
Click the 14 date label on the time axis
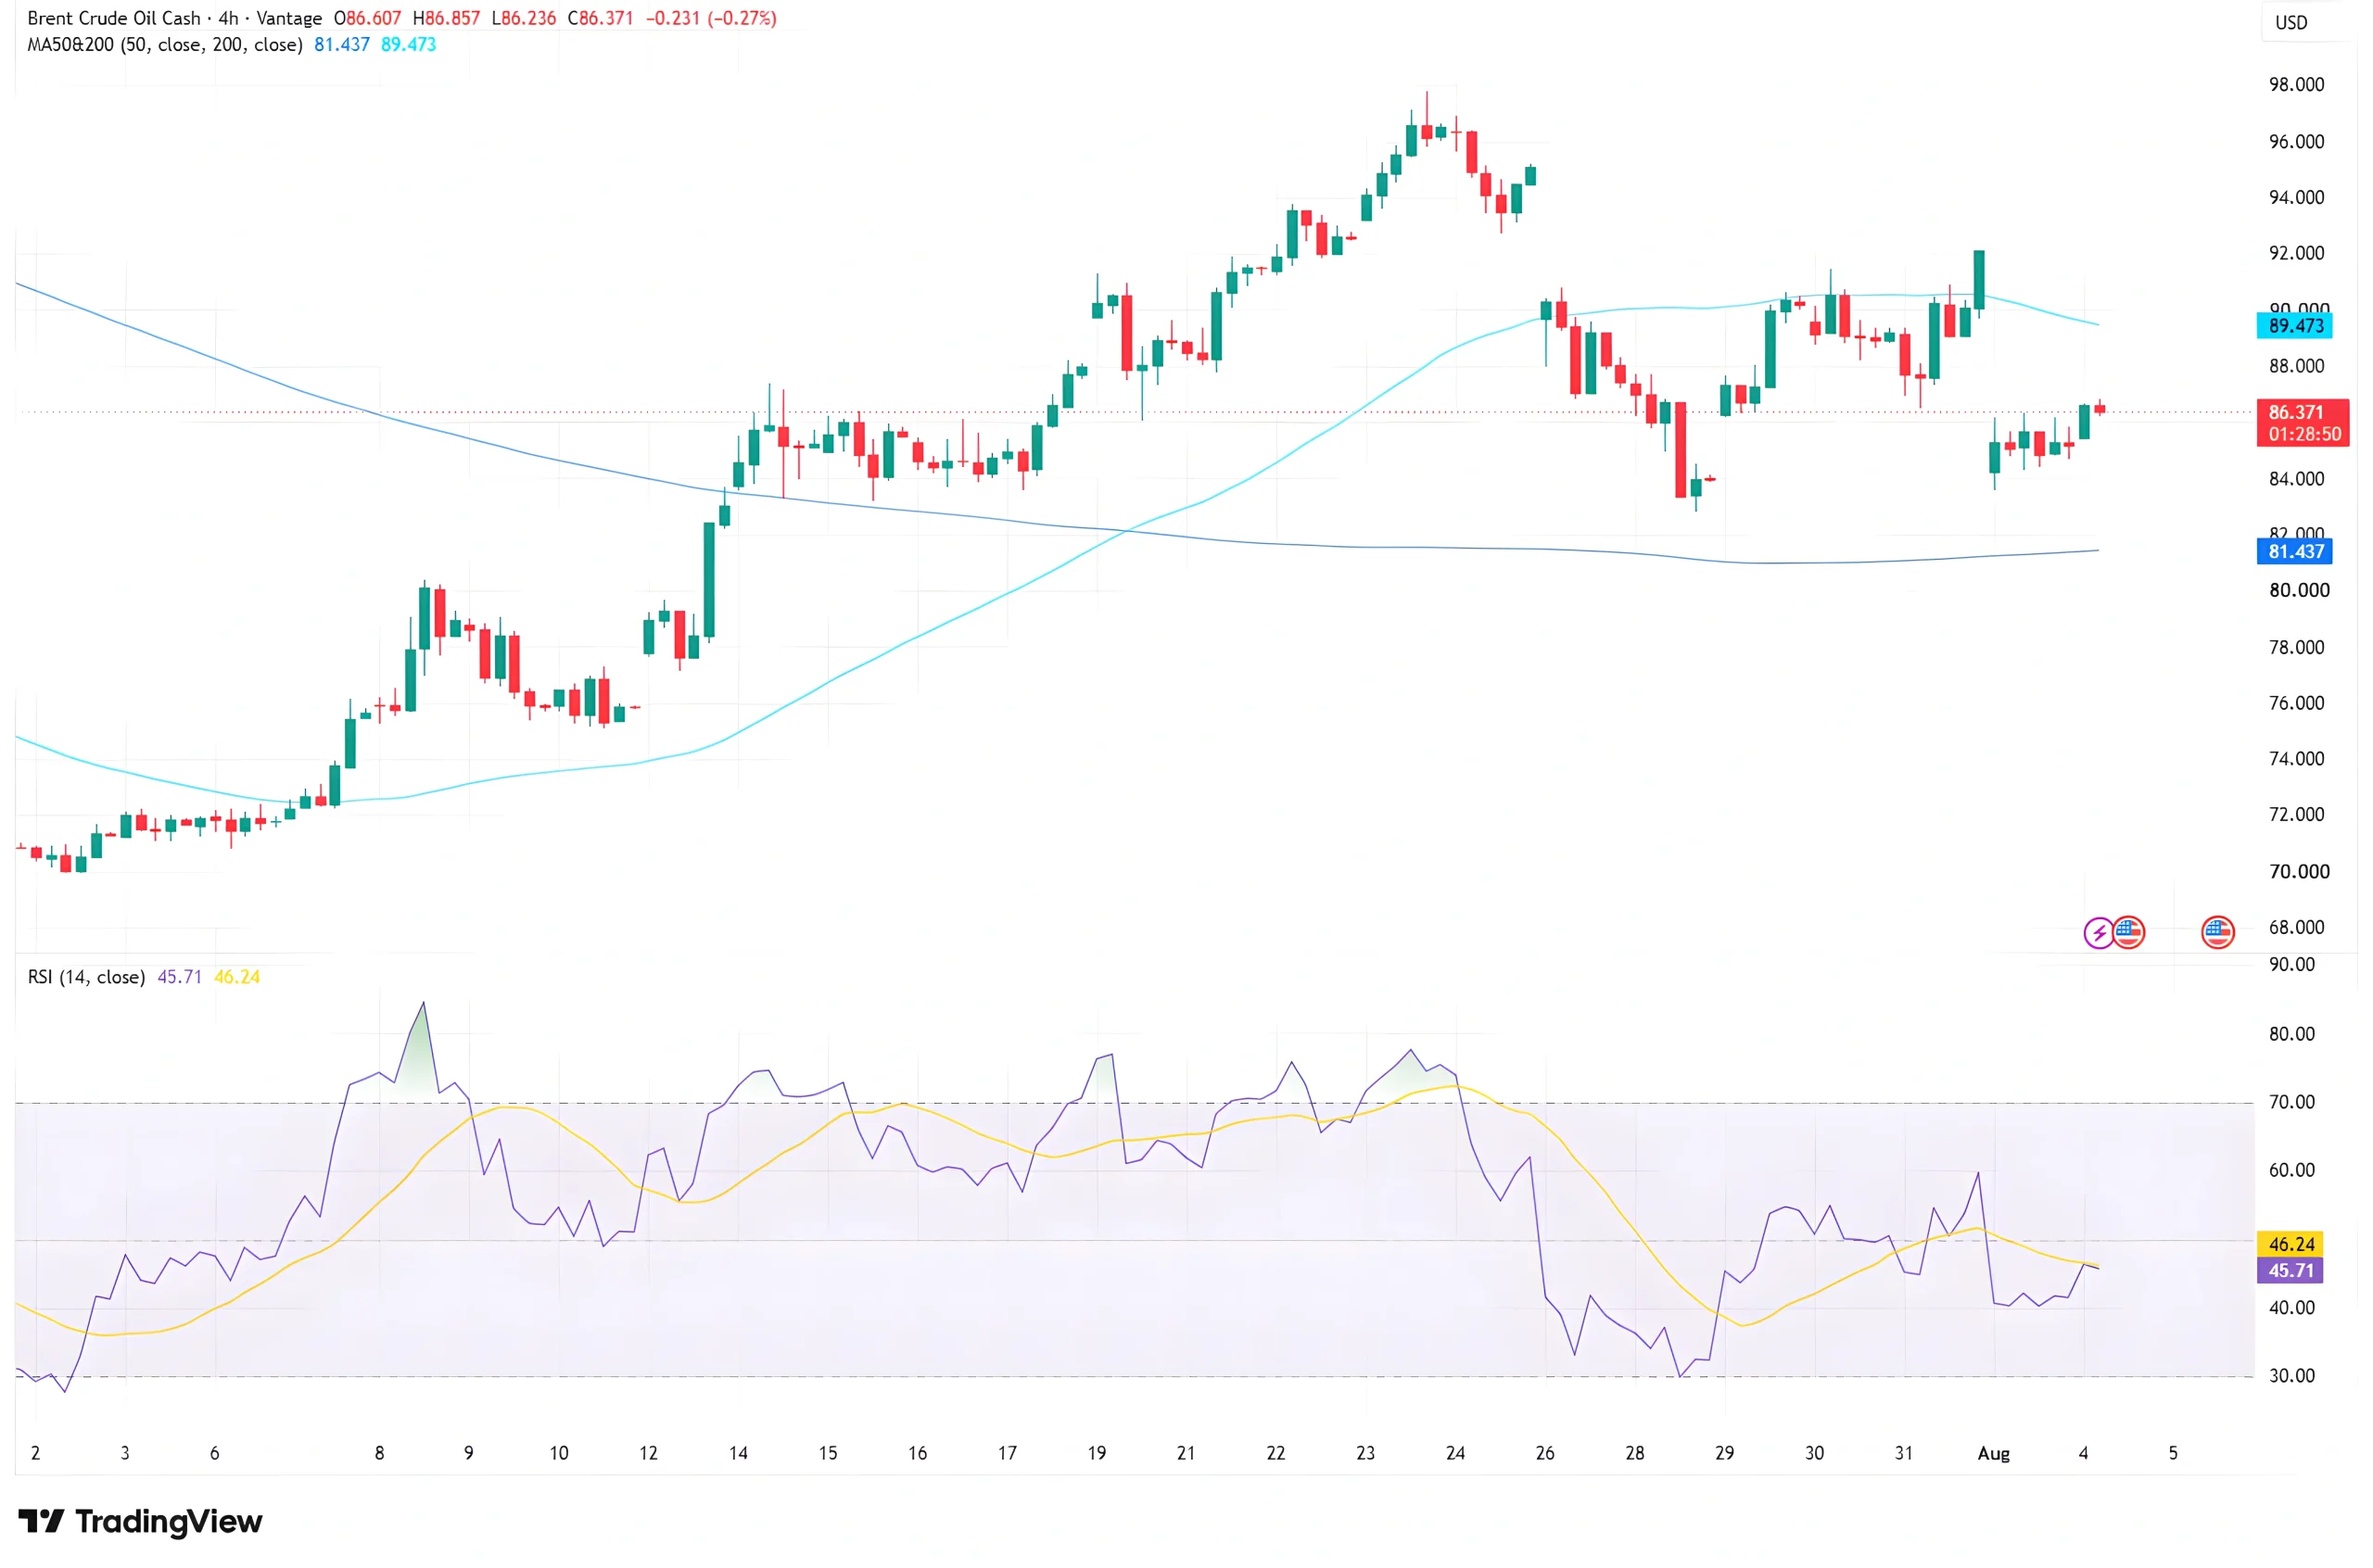coord(738,1453)
